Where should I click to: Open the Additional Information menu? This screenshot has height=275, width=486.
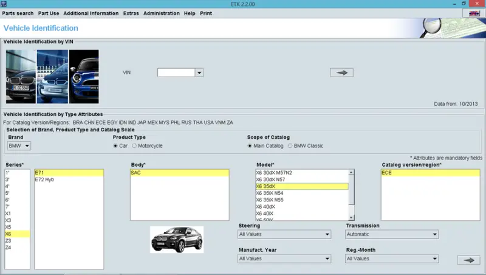point(91,13)
